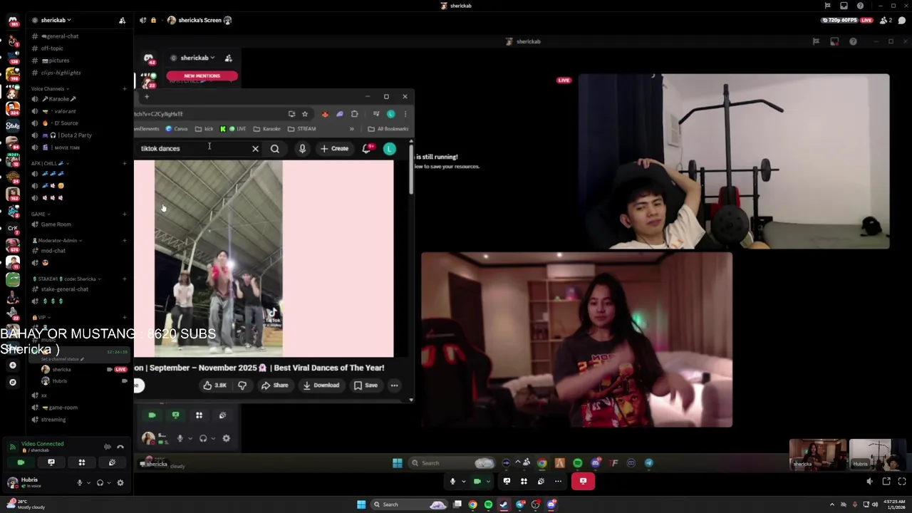Toggle noise suppression in voice panel
This screenshot has width=912, height=513.
pyautogui.click(x=108, y=447)
